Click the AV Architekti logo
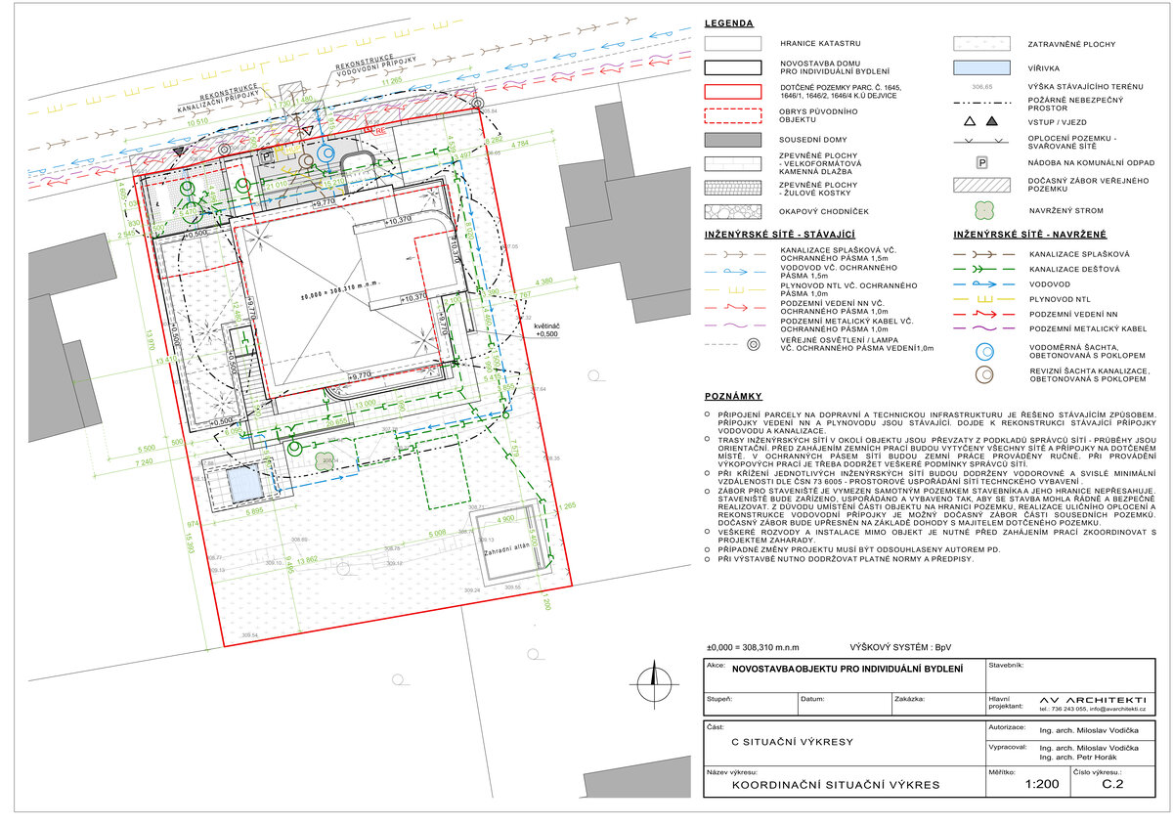The image size is (1173, 826). 1092,701
